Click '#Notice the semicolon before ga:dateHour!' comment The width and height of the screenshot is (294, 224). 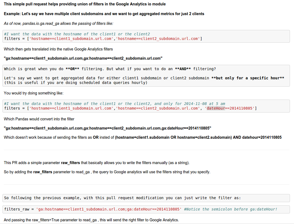coord(230,209)
